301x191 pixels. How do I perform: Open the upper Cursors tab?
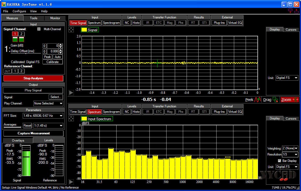pyautogui.click(x=291, y=30)
